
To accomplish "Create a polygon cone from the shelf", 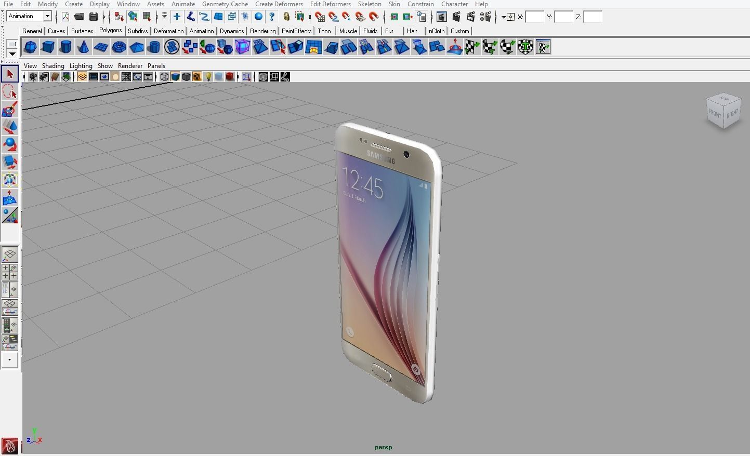I will [x=83, y=47].
